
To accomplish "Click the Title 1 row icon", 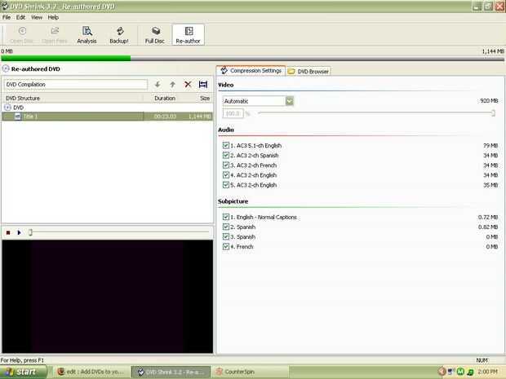I will pyautogui.click(x=18, y=117).
